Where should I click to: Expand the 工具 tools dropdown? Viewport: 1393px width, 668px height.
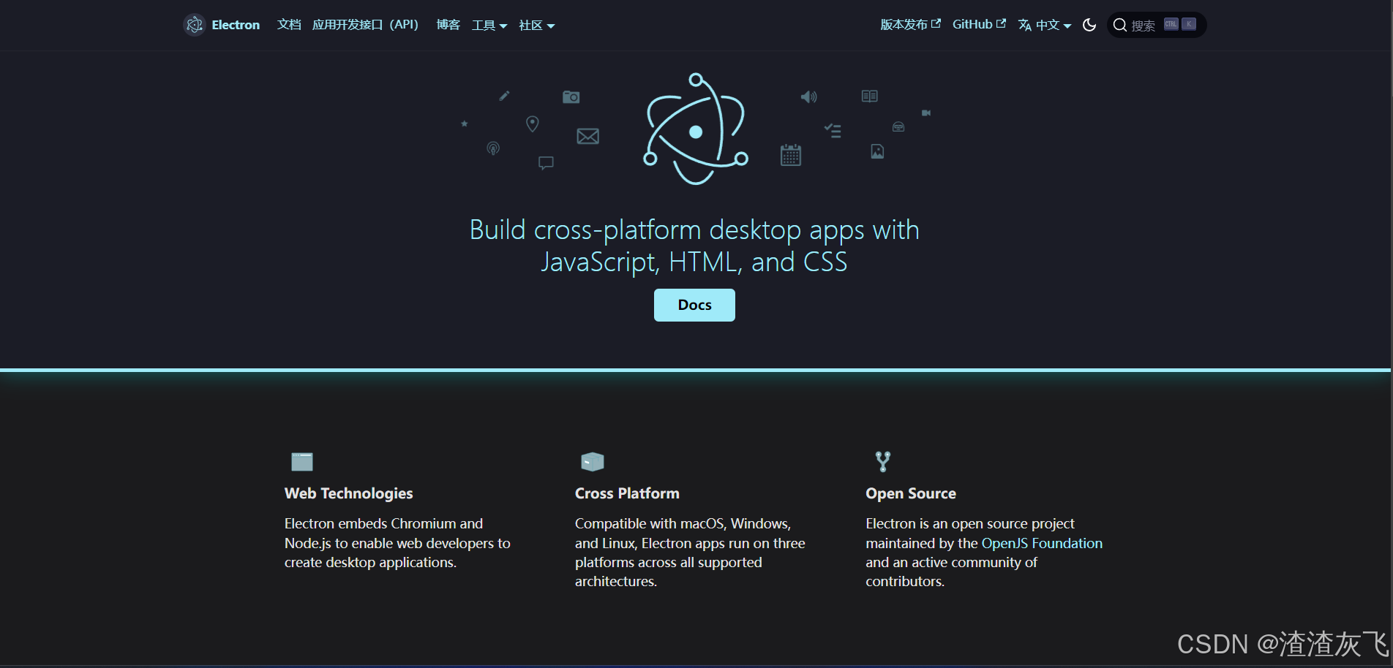[x=489, y=26]
